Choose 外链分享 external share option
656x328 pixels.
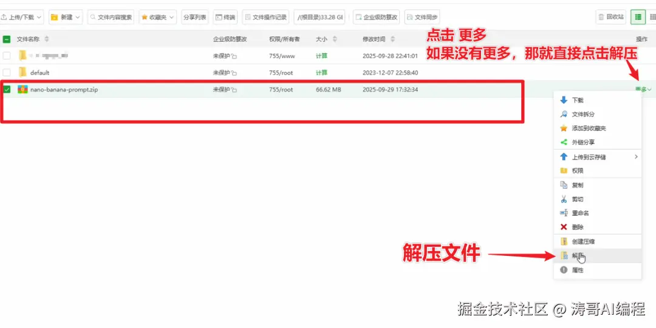coord(598,142)
